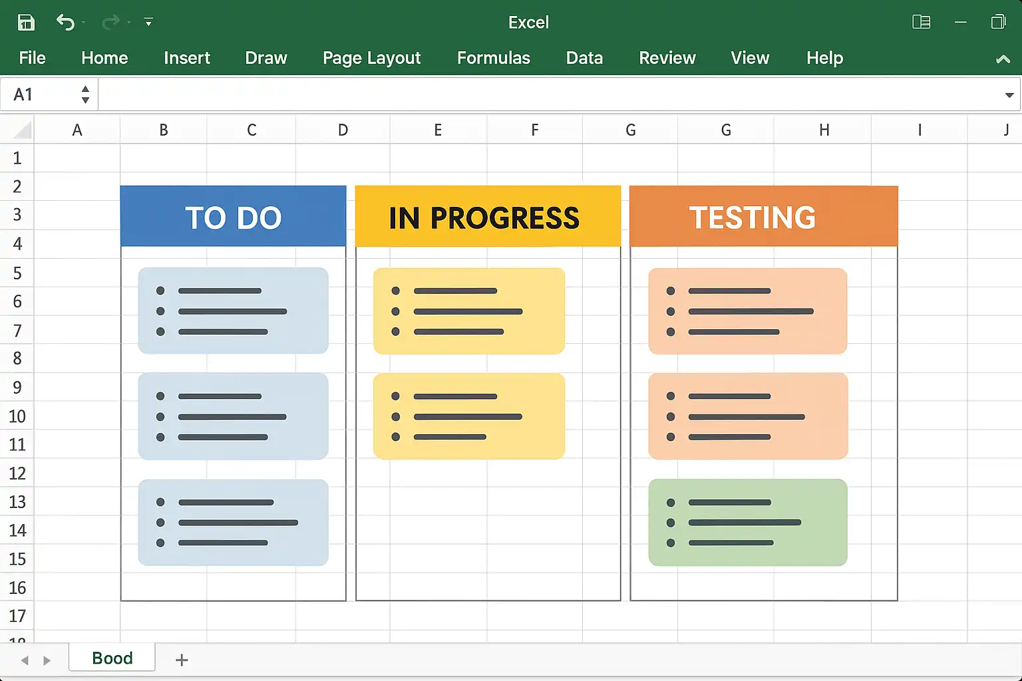Click the blue TO DO header

(x=233, y=217)
